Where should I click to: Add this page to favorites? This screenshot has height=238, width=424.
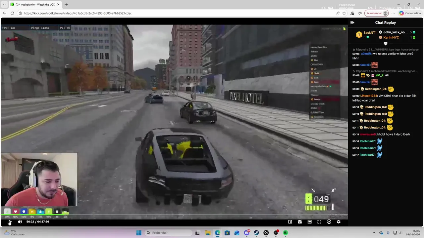click(344, 13)
